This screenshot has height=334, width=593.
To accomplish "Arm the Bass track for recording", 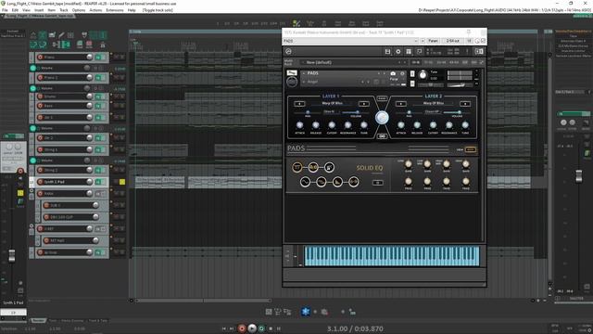I will click(x=40, y=106).
